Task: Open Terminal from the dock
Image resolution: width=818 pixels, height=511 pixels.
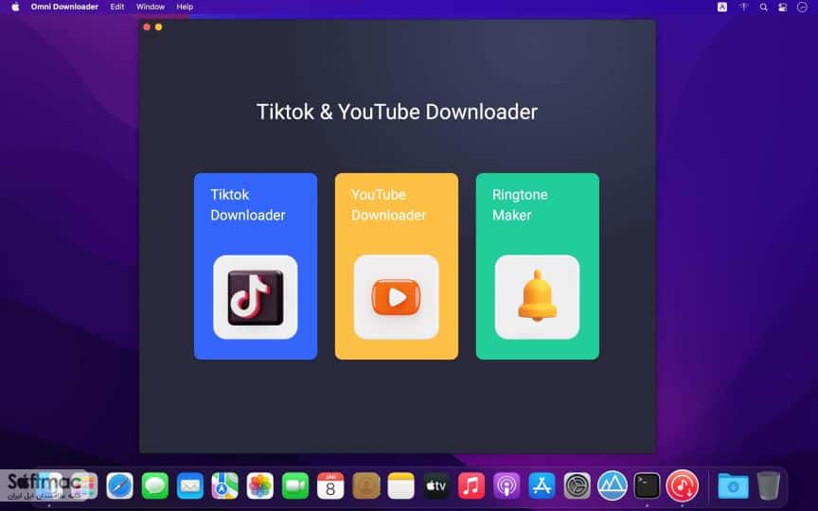Action: pos(647,486)
